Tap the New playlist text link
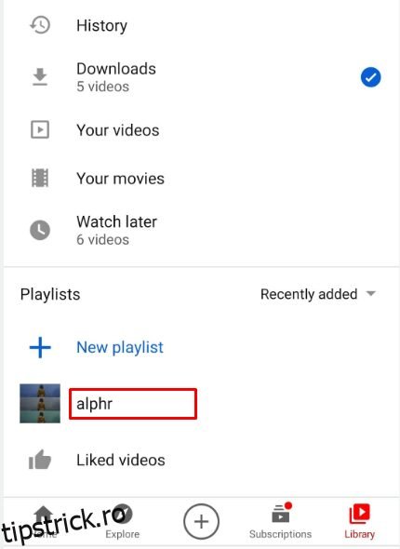 coord(120,347)
